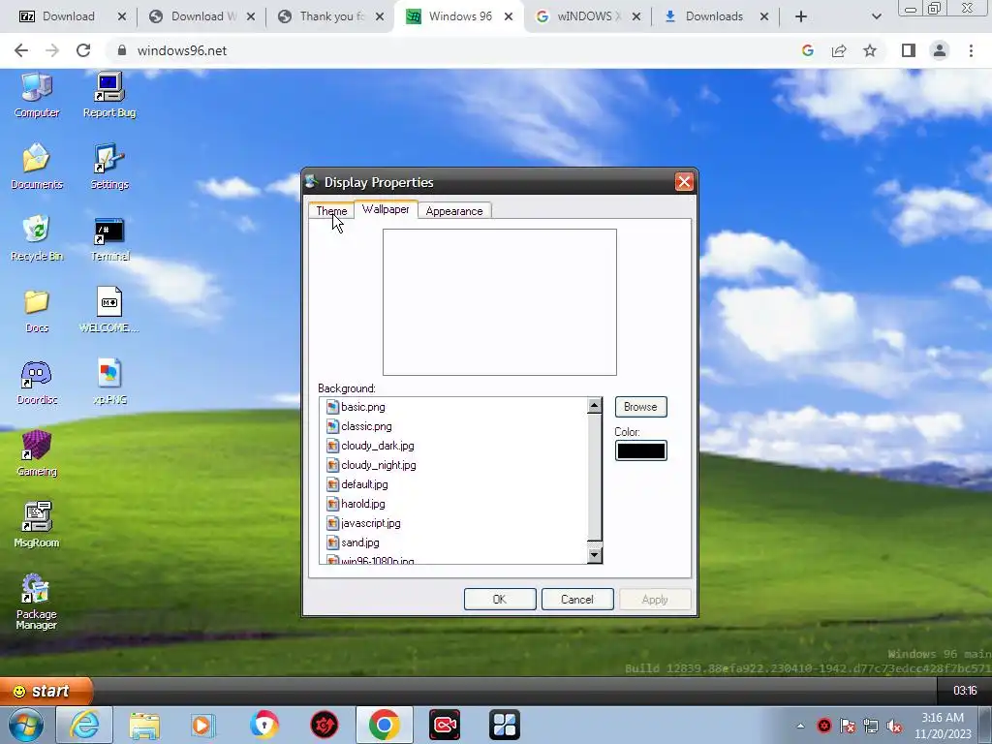
Task: Launch the Doordisc shortcut
Action: [36, 382]
